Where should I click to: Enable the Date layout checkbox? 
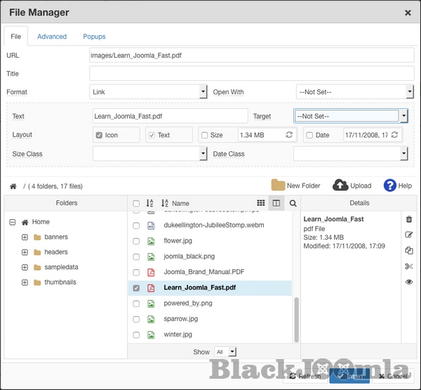tap(309, 136)
